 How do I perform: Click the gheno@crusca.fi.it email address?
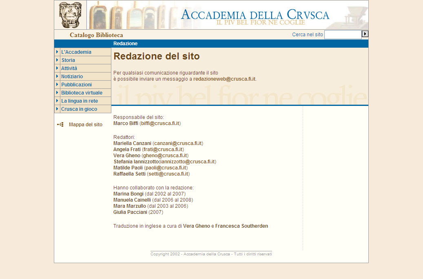point(165,156)
